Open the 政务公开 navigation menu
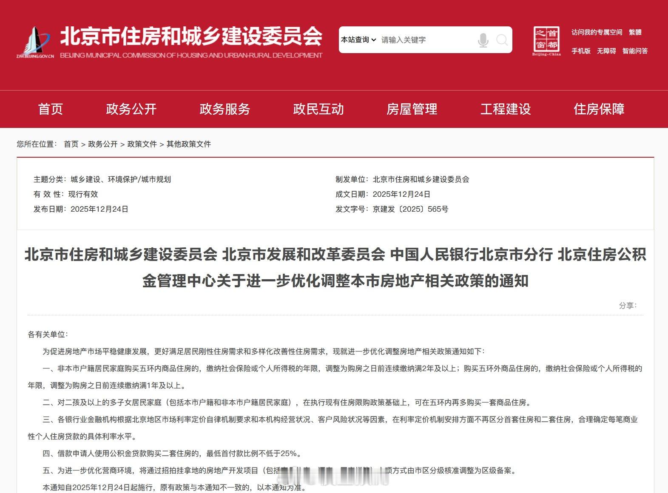The image size is (668, 493). 131,109
